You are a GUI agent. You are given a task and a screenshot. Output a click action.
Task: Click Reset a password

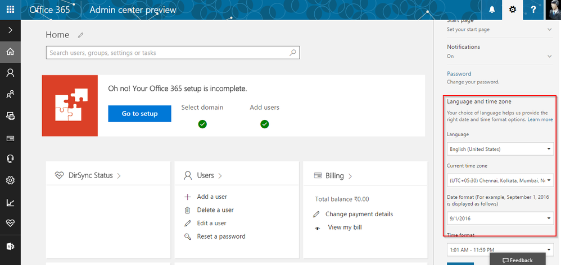221,236
